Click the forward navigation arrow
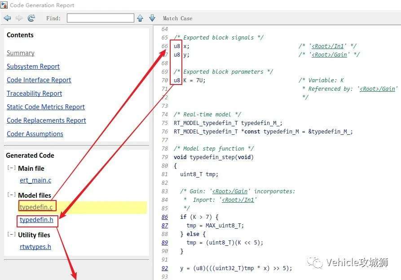The width and height of the screenshot is (401, 280). click(19, 18)
